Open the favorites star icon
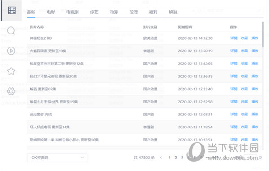Viewport: 269px width, 171px height. pos(11,71)
